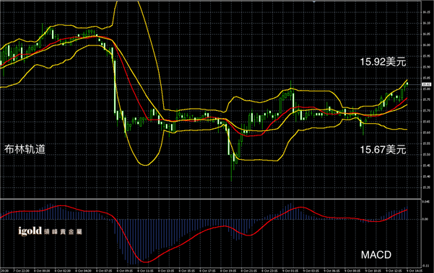434x273 pixels.
Task: Click the 9 Oct 01:15 time axis label
Action: [290, 271]
